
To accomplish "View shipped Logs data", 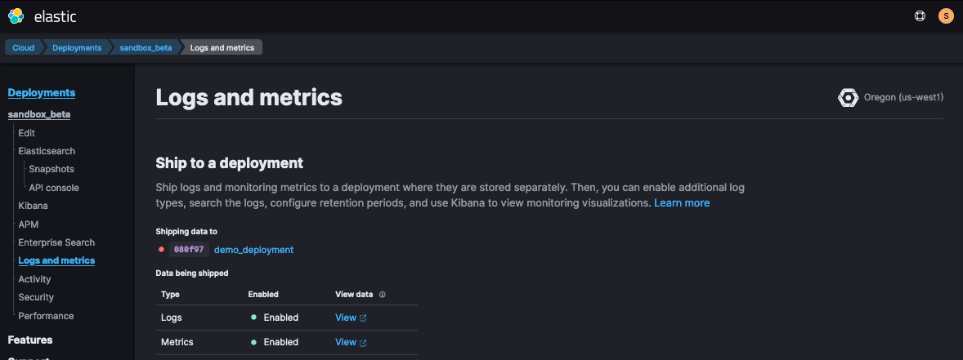I will [346, 318].
